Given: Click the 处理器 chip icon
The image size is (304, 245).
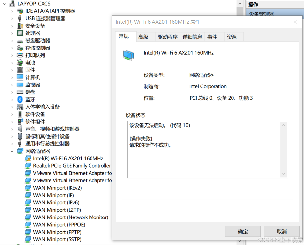Looking at the screenshot, I should 20,33.
